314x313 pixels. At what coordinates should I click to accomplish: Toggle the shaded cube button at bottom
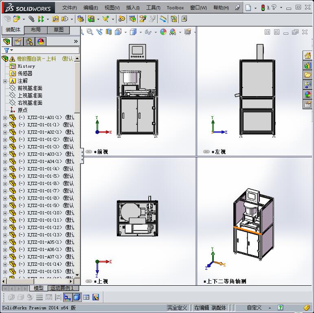(x=77, y=297)
